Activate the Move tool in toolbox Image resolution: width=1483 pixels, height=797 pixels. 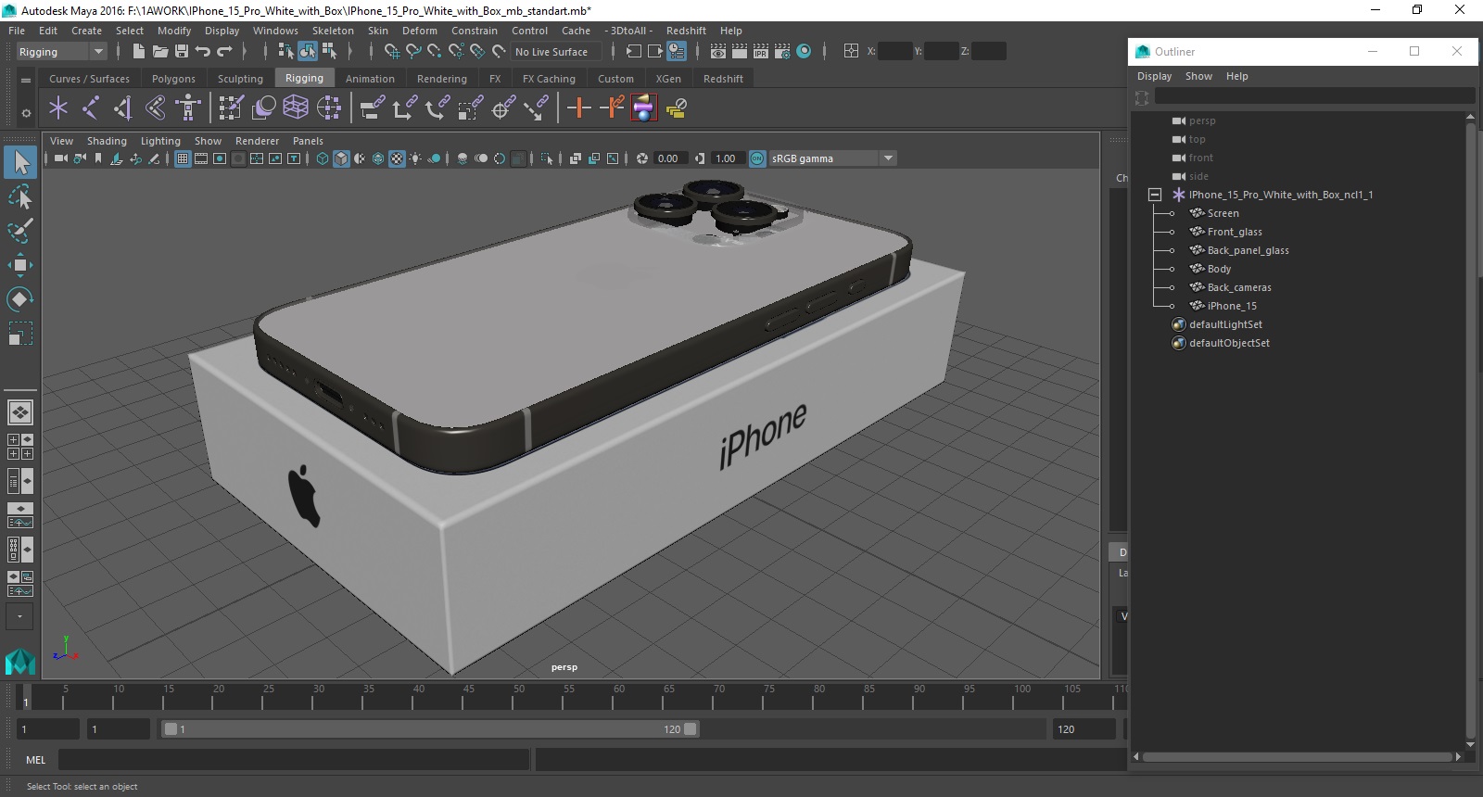[x=20, y=265]
